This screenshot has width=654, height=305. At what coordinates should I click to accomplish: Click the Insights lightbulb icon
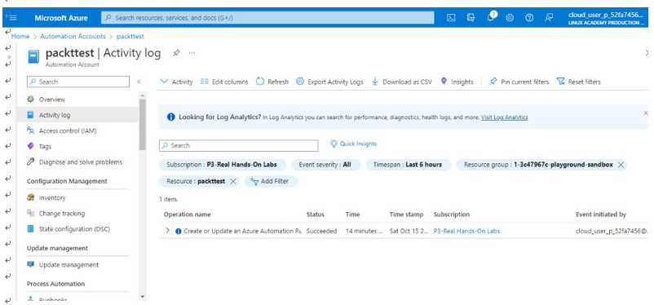click(444, 82)
